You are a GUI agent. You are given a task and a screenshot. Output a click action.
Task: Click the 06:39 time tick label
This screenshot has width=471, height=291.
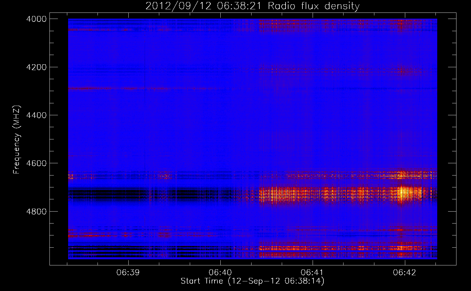tap(128, 273)
